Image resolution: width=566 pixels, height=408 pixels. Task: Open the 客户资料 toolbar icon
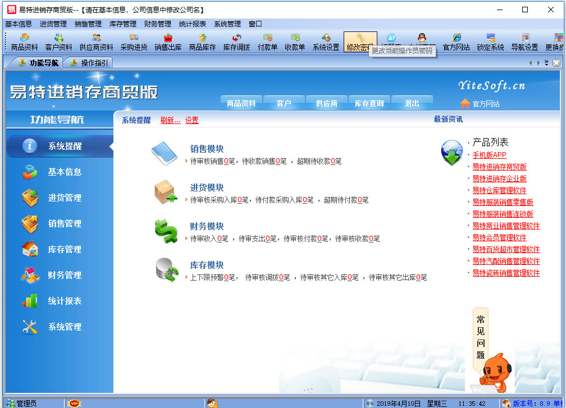click(58, 42)
